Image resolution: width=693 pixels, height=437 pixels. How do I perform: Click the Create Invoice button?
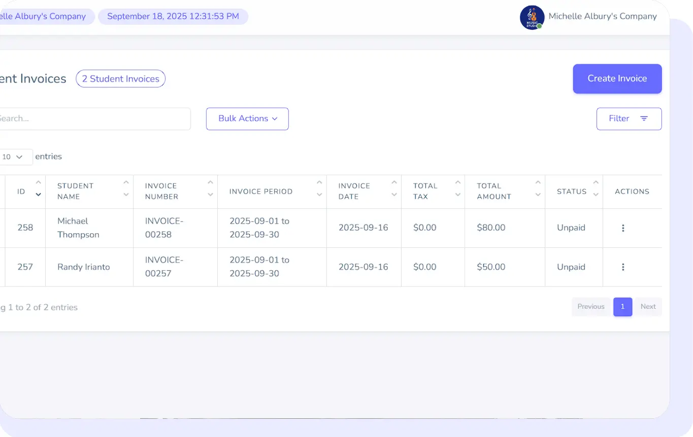617,79
